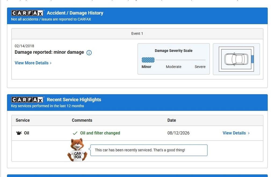Click CARFAX logo in Accident History header

pos(27,13)
